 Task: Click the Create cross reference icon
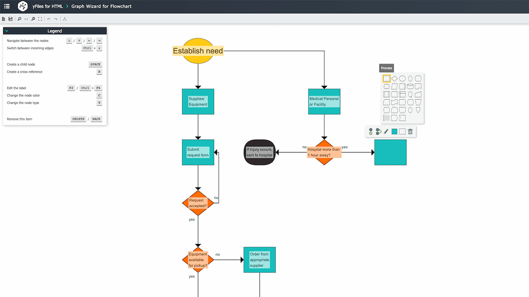click(378, 131)
